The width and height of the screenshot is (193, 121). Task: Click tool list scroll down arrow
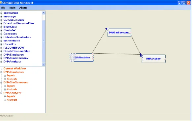44,64
